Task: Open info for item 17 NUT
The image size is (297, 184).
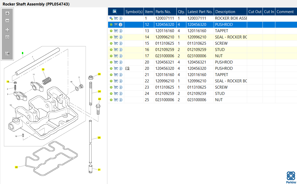Action: click(x=121, y=56)
